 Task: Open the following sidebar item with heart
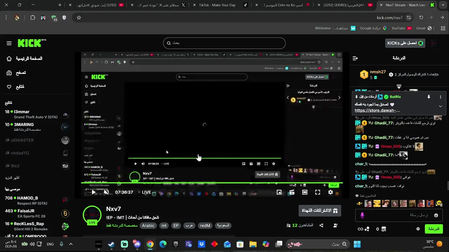point(15,87)
